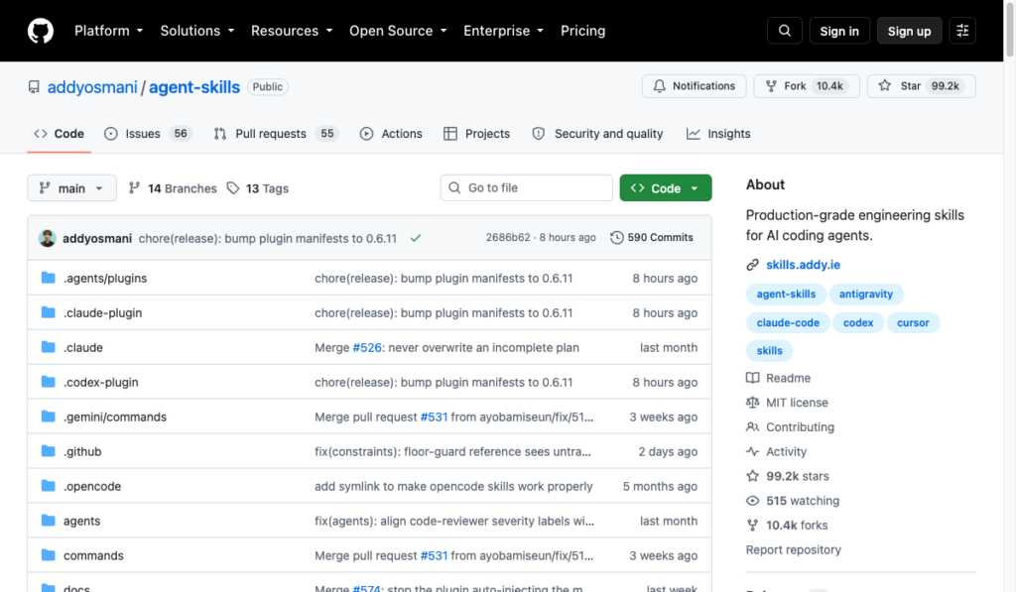This screenshot has height=592, width=1016.
Task: Click the Sign up button
Action: pos(909,31)
